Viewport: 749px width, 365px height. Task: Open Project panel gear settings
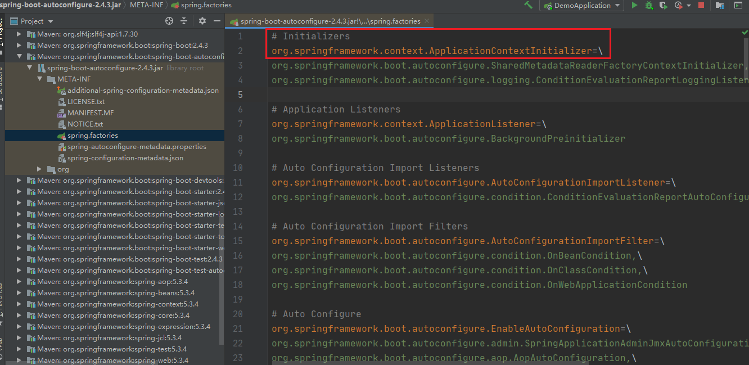202,21
